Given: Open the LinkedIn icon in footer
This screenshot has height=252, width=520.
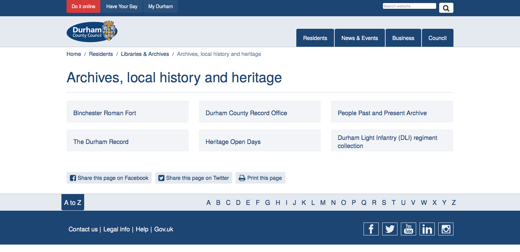Looking at the screenshot, I should (x=427, y=229).
